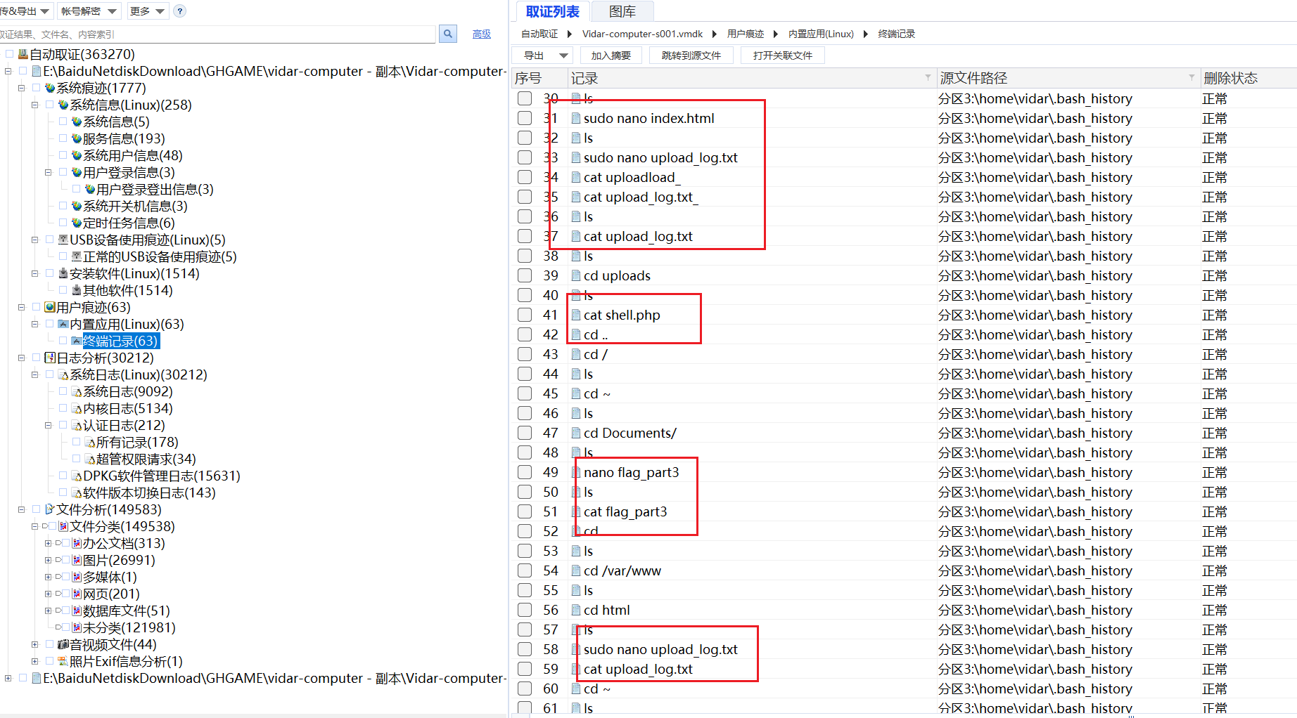Viewport: 1297px width, 718px height.
Task: Check the 系统痕迹(1777) tree checkbox
Action: click(36, 88)
